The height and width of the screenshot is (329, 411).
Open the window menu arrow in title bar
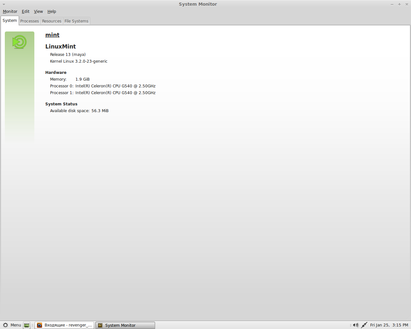(4, 4)
